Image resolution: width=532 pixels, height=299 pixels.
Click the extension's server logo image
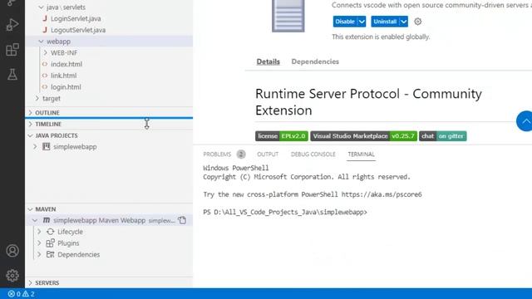click(288, 16)
